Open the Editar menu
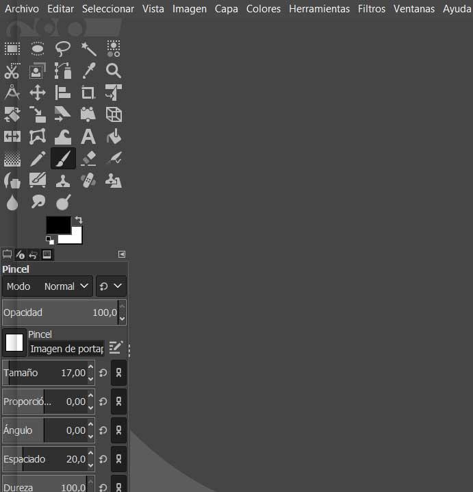This screenshot has height=492, width=473. click(x=61, y=9)
